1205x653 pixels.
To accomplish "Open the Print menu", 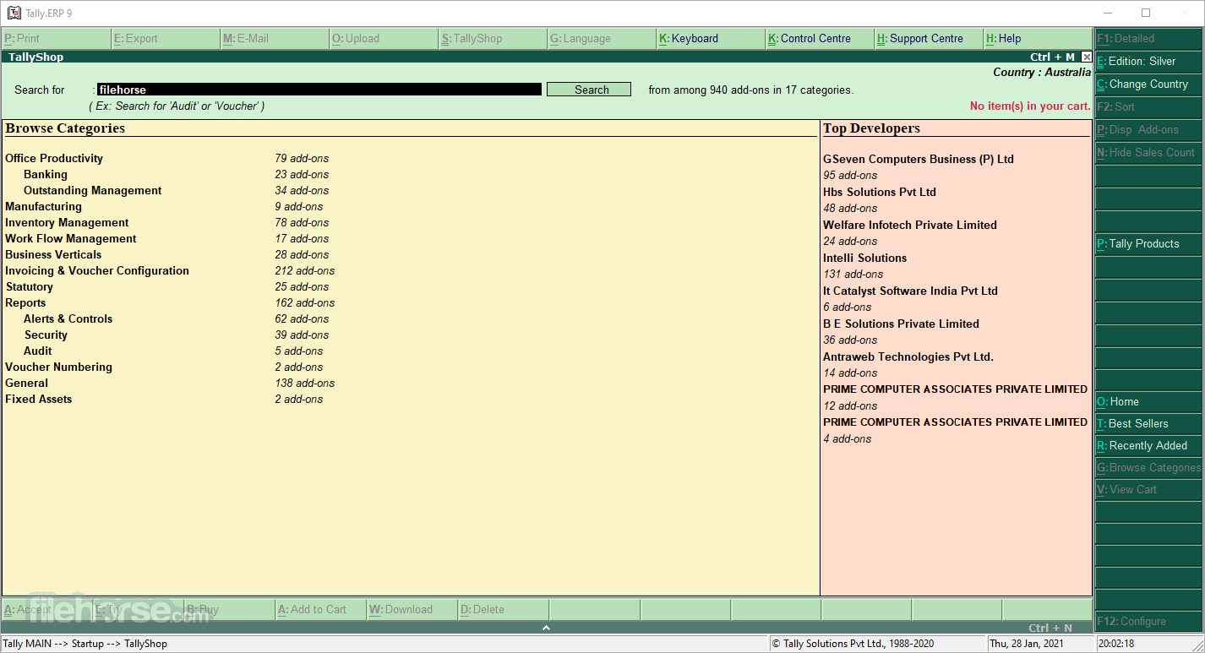I will click(56, 39).
